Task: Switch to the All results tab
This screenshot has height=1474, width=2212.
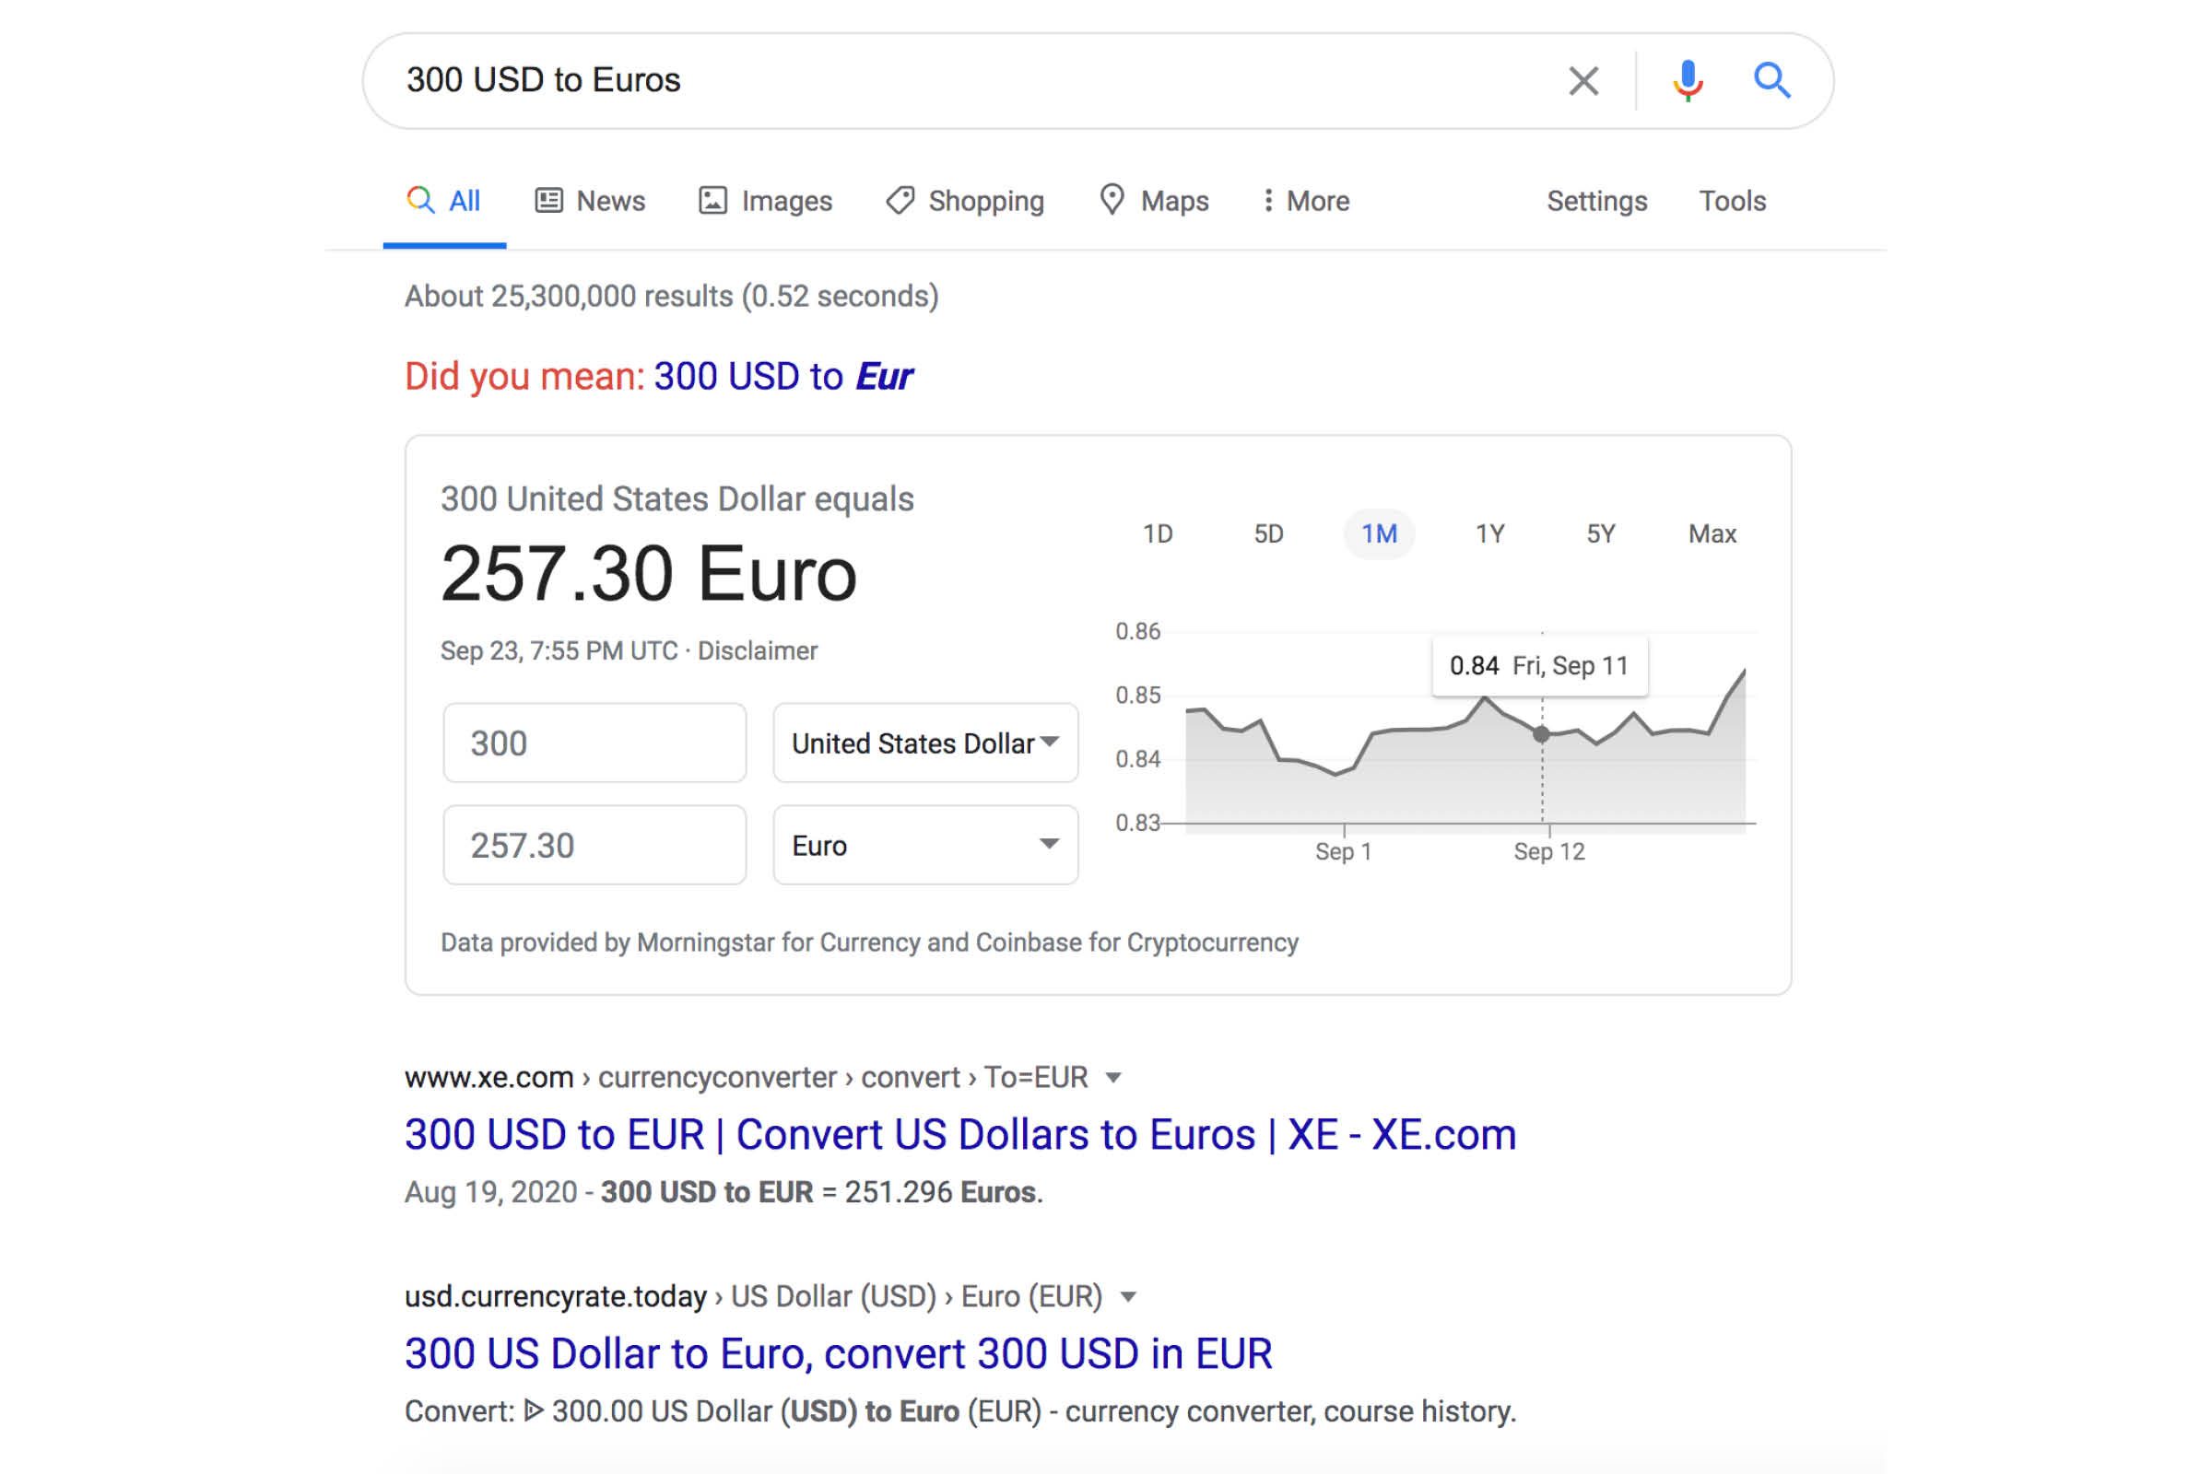Action: (444, 200)
